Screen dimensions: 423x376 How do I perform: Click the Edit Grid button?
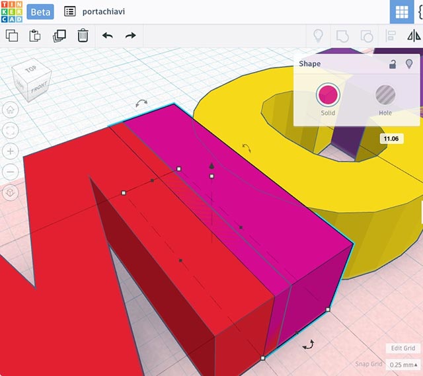pos(403,348)
